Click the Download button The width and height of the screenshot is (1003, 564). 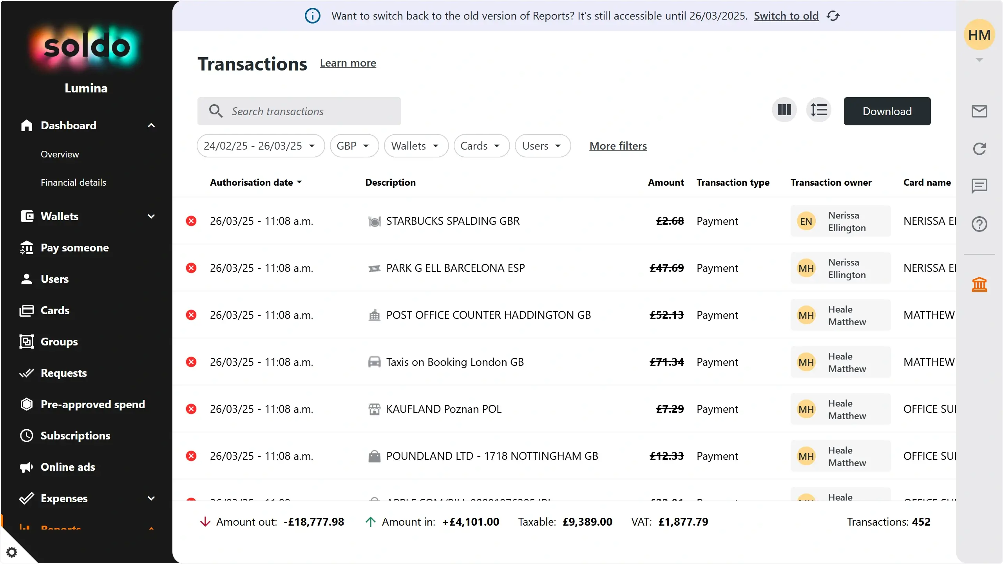(x=887, y=111)
